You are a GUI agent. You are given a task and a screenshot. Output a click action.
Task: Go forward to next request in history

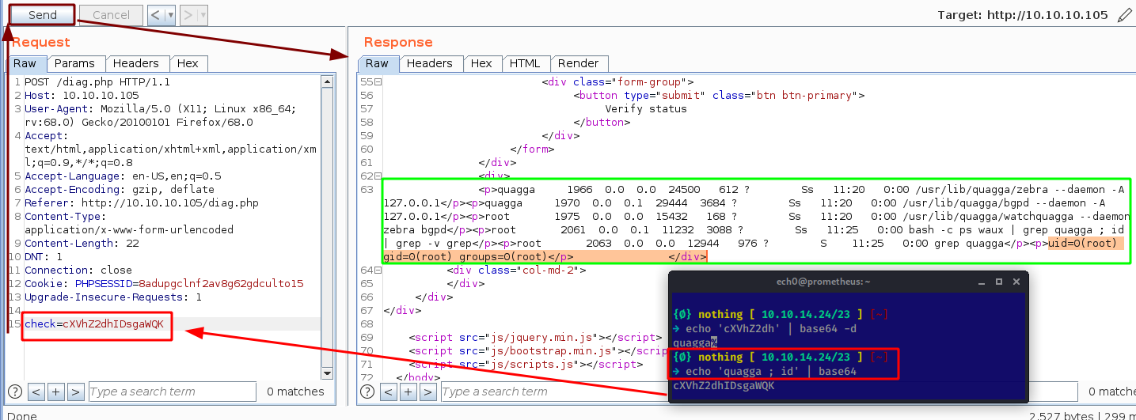(x=188, y=15)
